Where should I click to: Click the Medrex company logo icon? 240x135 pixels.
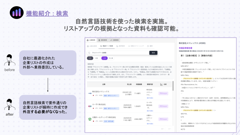tap(89, 93)
